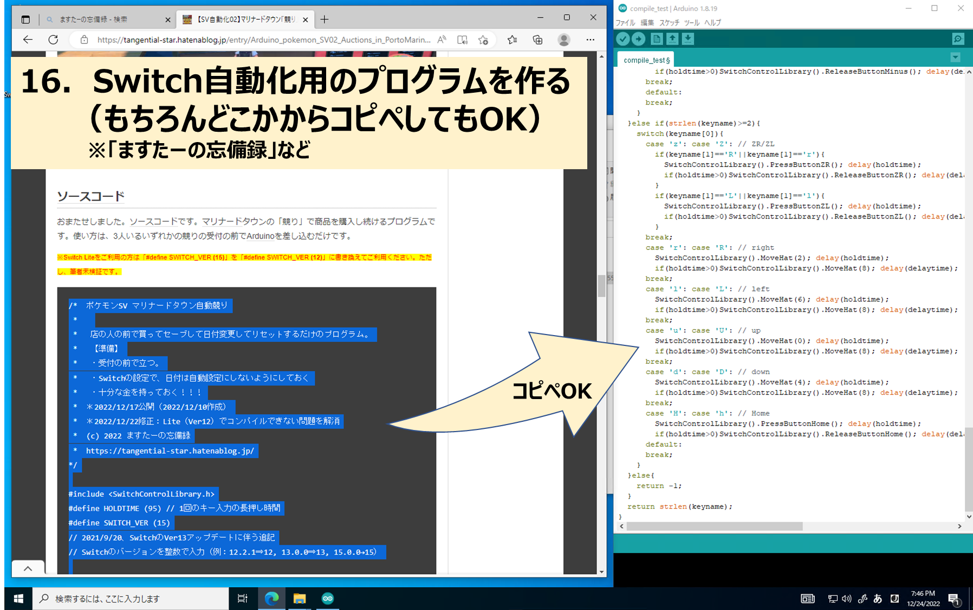Click the Windows taskbar search box
The height and width of the screenshot is (610, 973).
pos(131,599)
